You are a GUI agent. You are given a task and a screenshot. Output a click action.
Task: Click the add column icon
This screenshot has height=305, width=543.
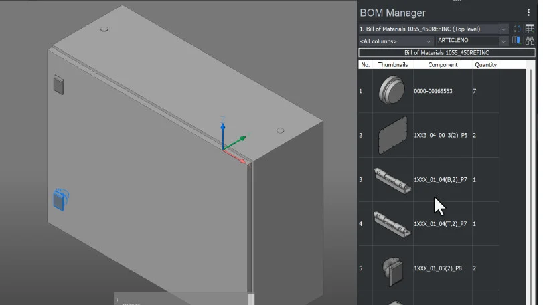coord(516,40)
